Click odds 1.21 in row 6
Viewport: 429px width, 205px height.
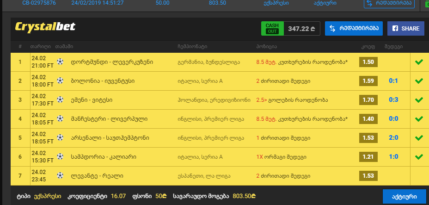coord(368,157)
